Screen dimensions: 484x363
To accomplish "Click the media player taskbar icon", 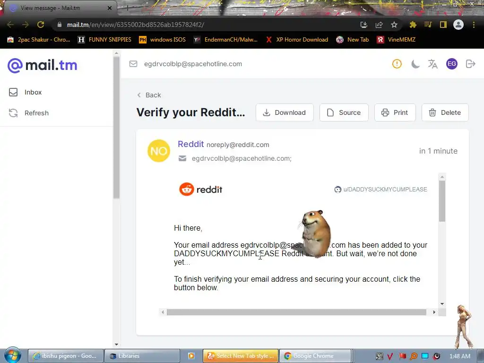I will [x=191, y=356].
